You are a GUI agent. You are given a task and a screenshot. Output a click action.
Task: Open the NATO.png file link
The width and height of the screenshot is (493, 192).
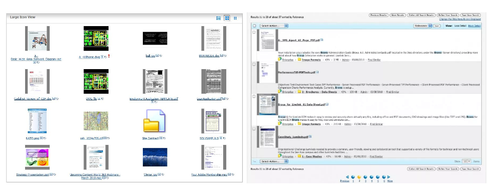tap(32, 138)
